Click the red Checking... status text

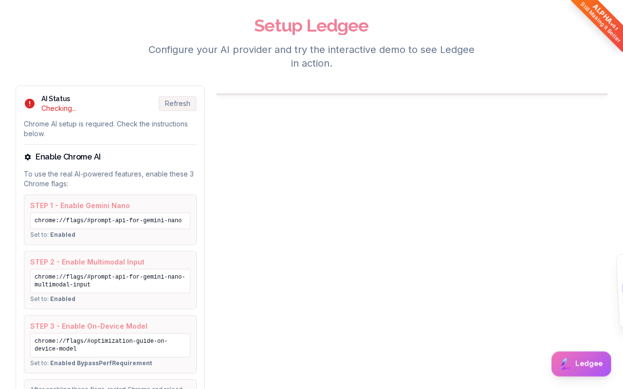click(59, 108)
